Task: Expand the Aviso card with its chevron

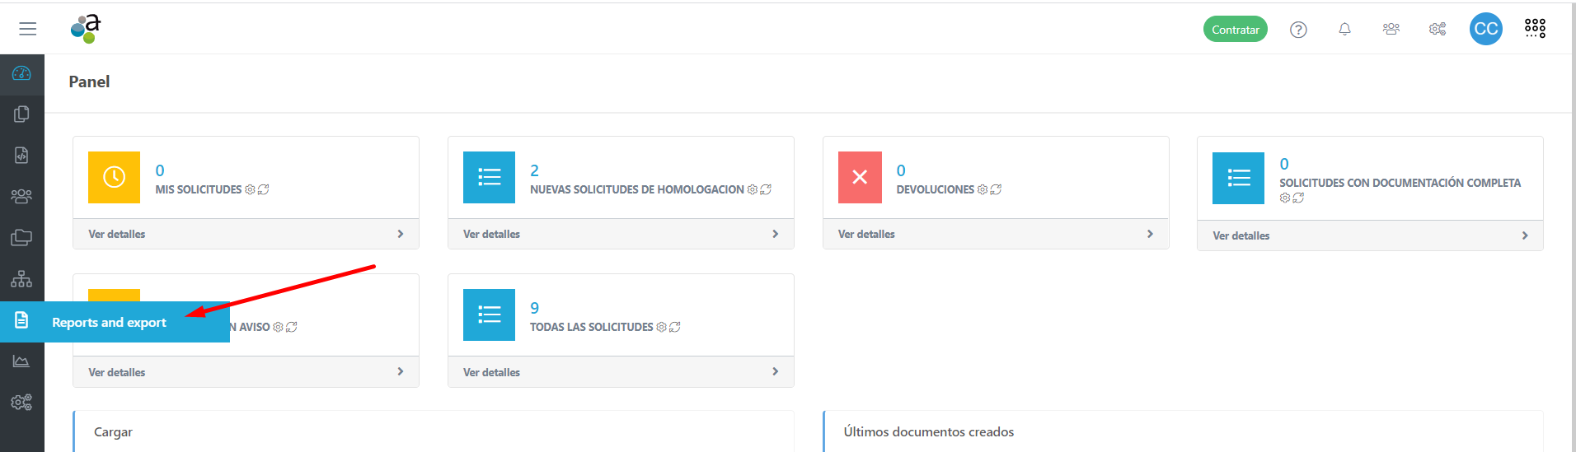Action: [x=401, y=371]
